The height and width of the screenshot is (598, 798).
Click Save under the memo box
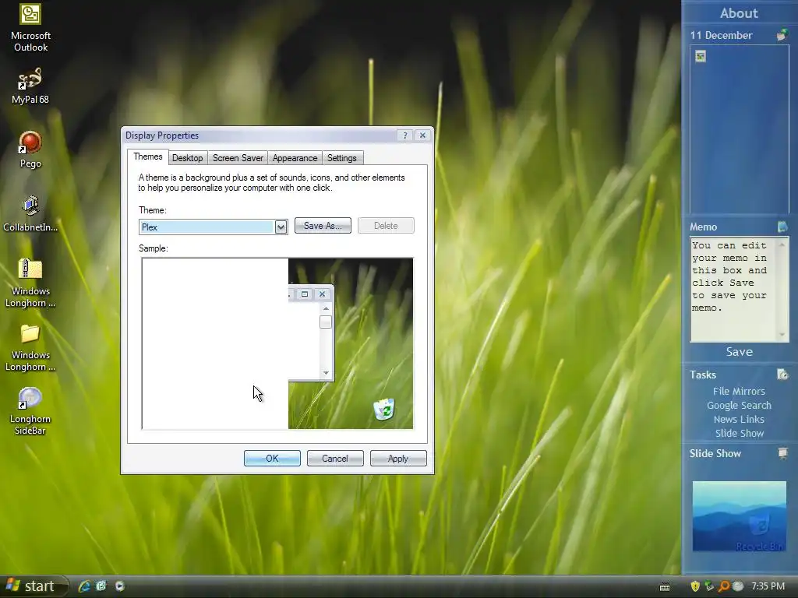click(739, 351)
